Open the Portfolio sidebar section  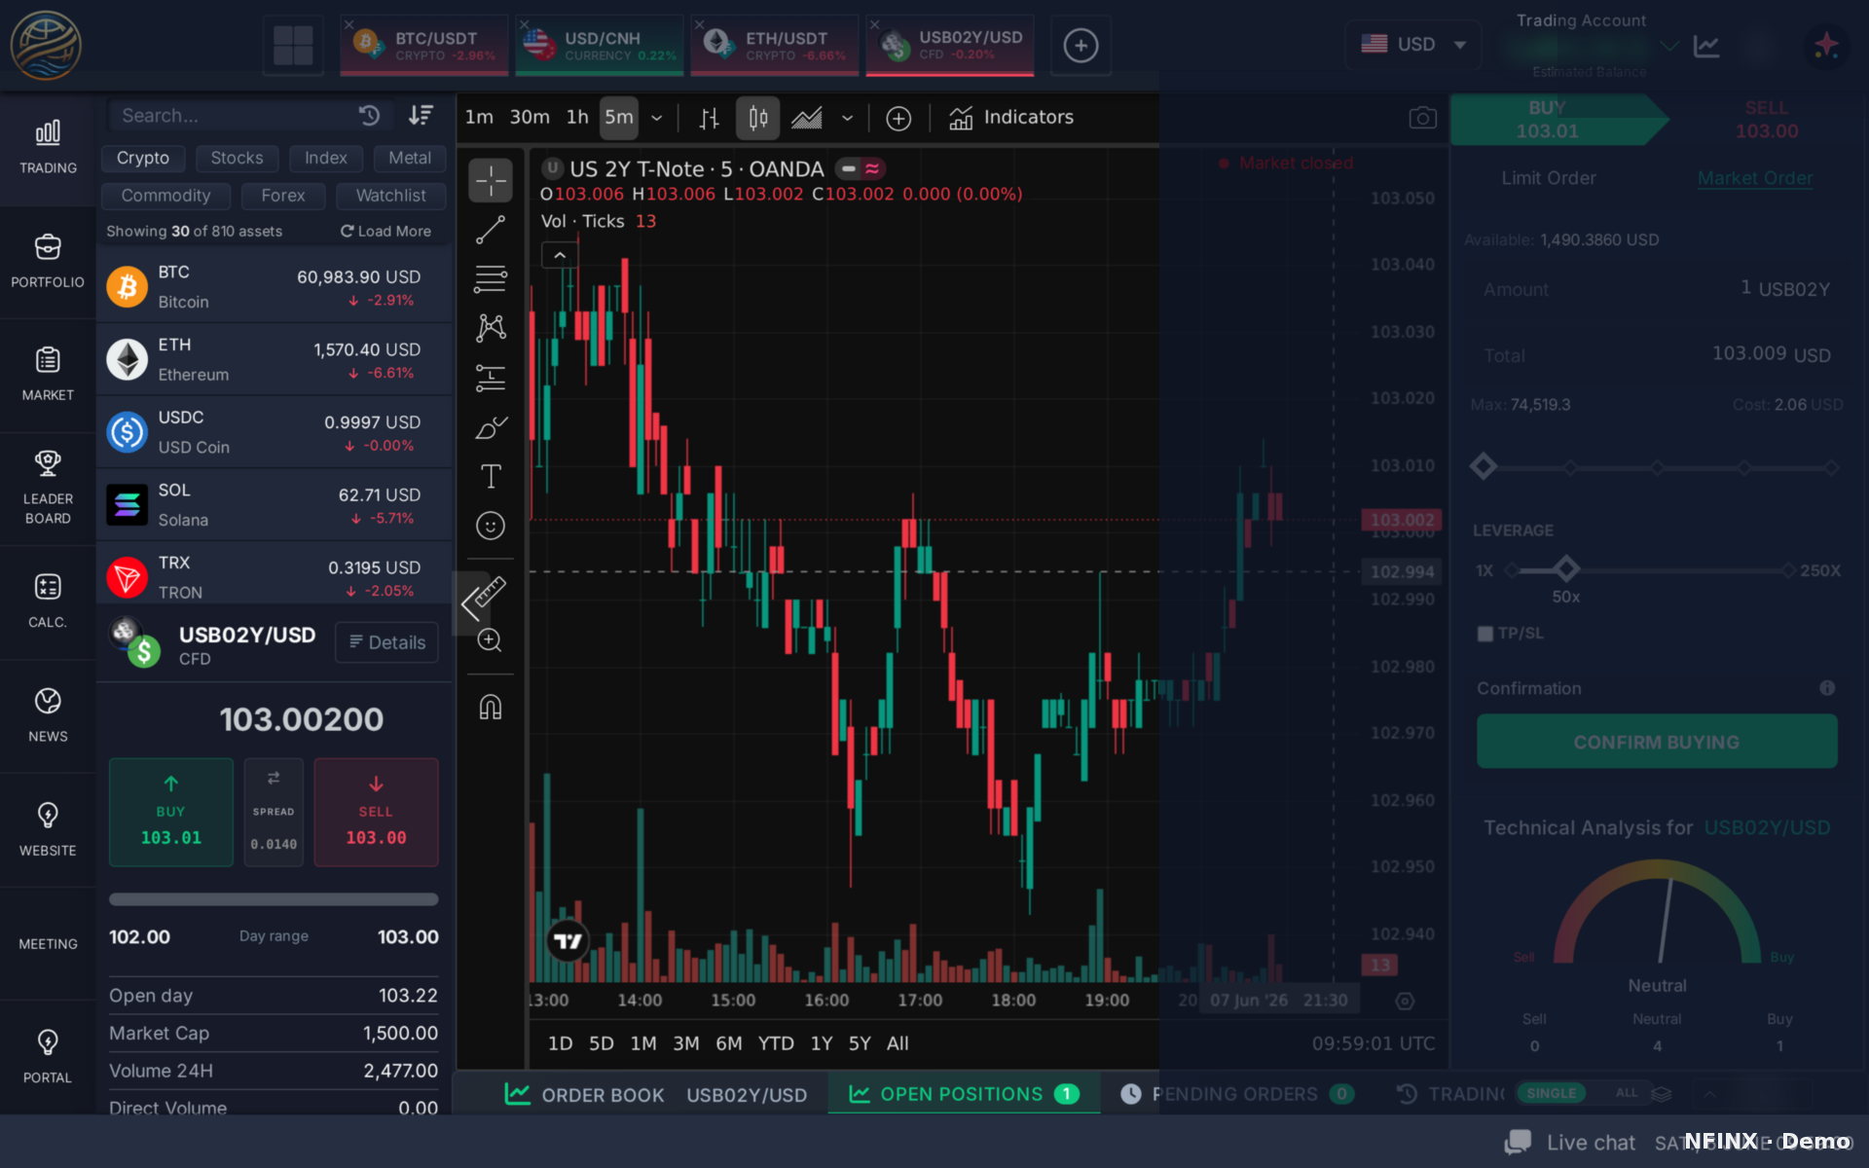point(48,262)
